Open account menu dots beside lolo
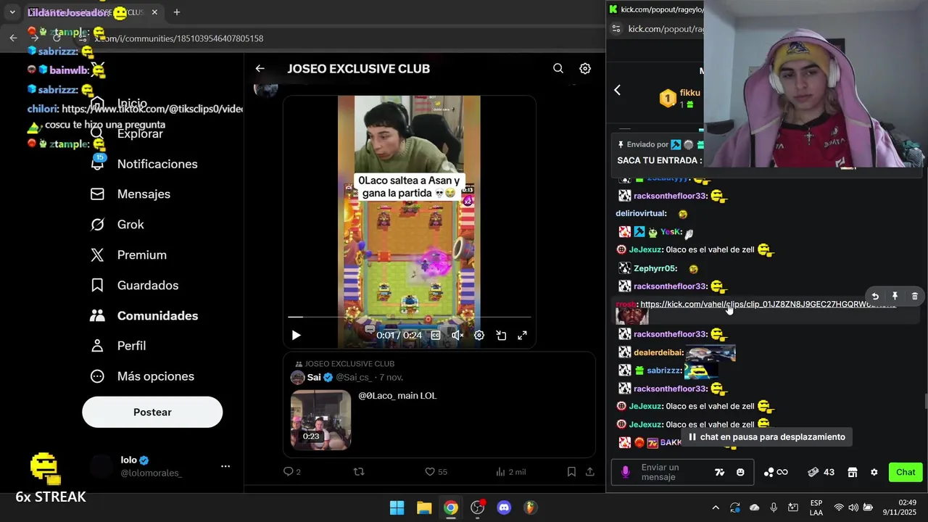 (225, 466)
